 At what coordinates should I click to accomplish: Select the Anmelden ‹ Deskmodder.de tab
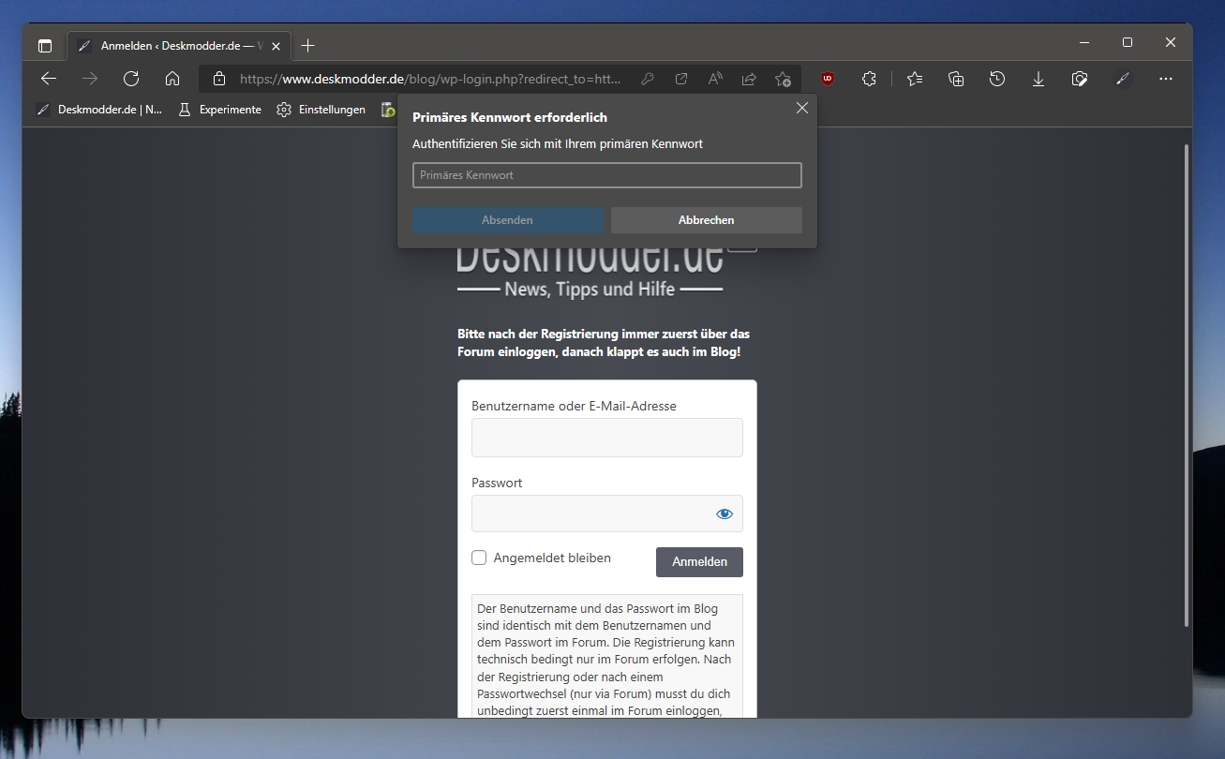pos(178,45)
